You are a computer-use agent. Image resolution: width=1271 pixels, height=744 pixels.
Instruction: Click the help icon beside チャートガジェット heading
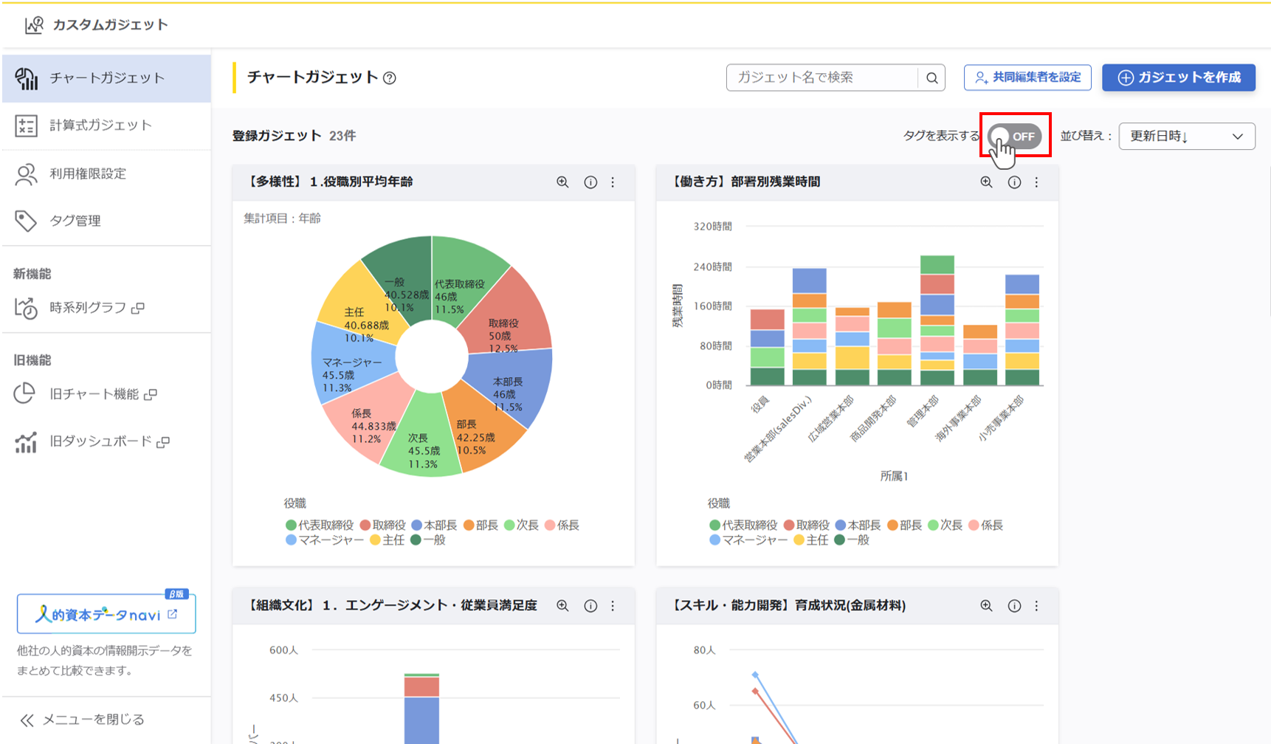tap(390, 78)
